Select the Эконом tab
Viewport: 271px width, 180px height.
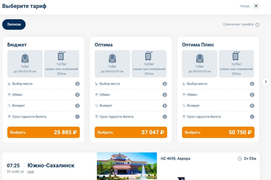(14, 24)
